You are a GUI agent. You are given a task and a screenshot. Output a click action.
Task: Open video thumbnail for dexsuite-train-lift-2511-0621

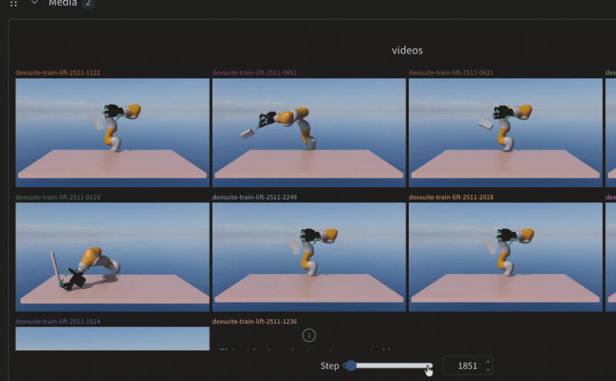tap(505, 132)
